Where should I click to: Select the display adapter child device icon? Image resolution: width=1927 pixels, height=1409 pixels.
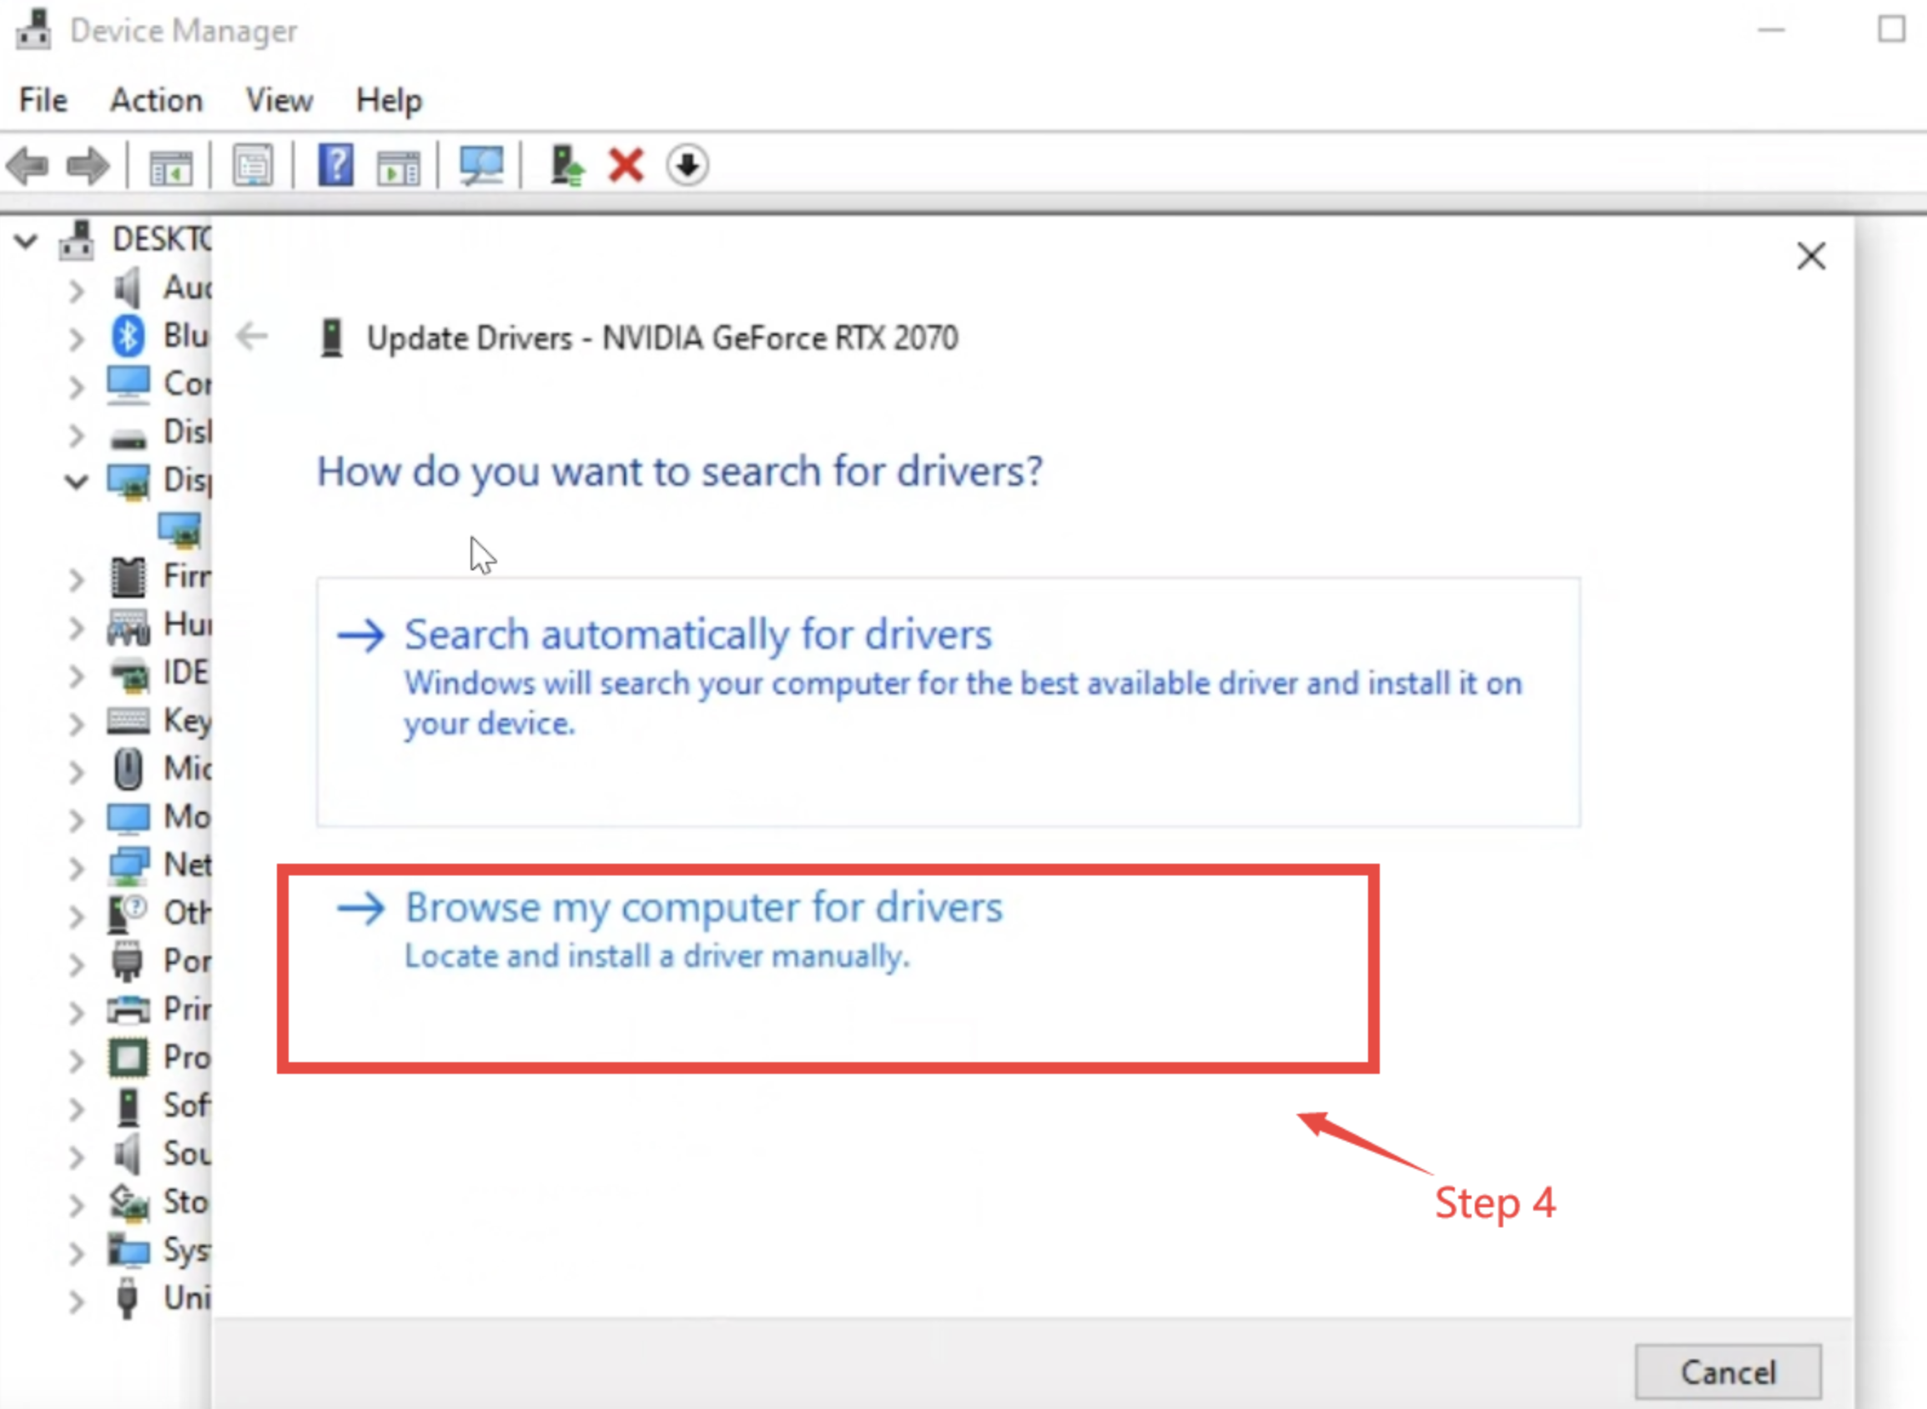pyautogui.click(x=180, y=529)
